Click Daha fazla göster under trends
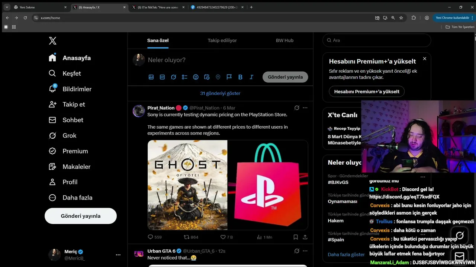The image size is (476, 267). tap(346, 255)
